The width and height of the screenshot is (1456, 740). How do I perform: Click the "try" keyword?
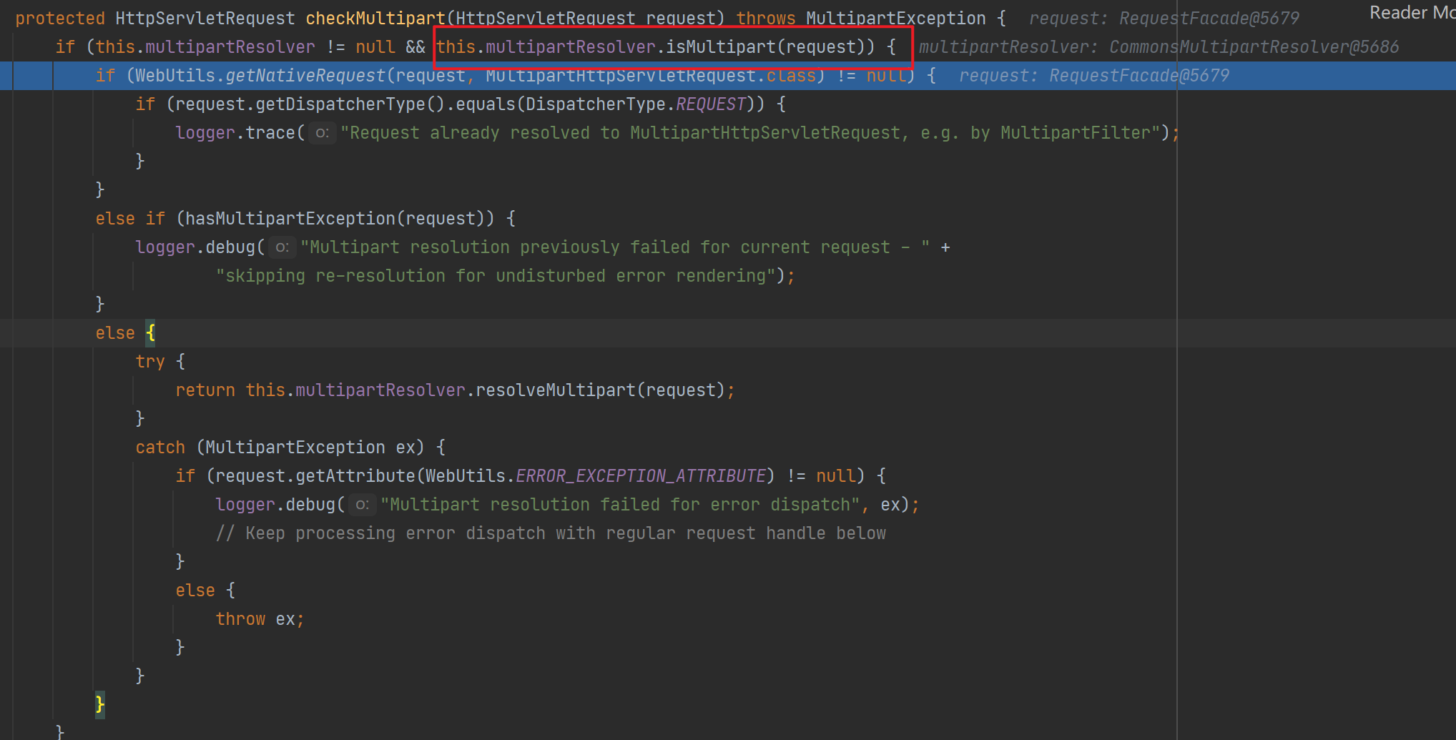click(x=150, y=362)
